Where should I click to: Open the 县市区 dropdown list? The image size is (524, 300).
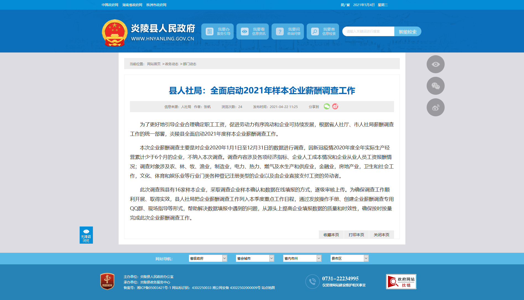pos(349,258)
